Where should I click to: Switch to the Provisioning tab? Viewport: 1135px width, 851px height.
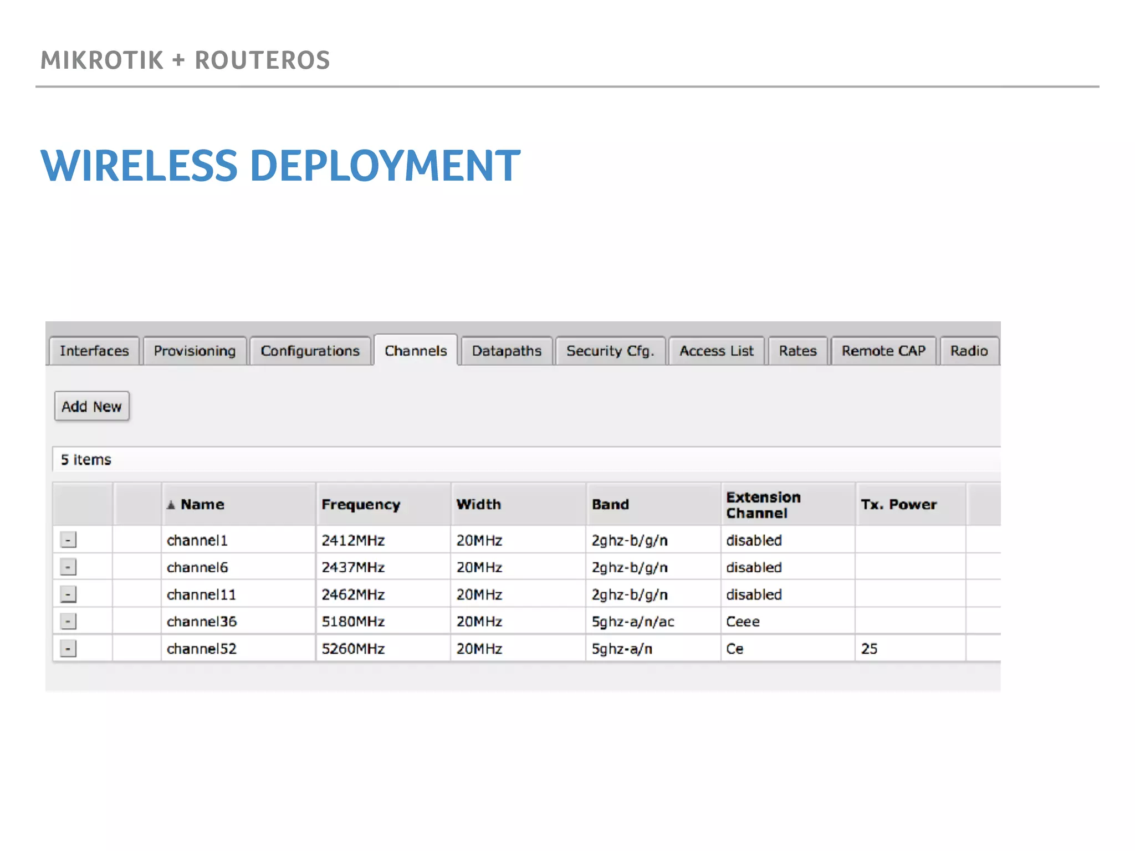pos(195,351)
